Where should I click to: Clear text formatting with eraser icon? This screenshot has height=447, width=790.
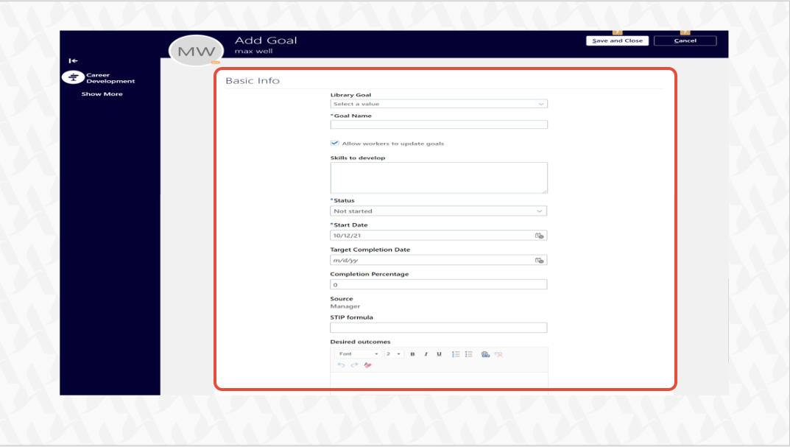368,365
